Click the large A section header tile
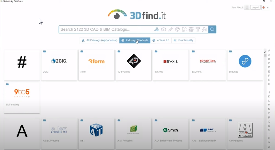Image resolution: width=275 pixels, height=150 pixels. [x=22, y=134]
